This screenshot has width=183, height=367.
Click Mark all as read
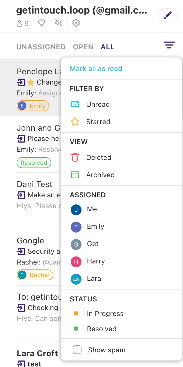(x=96, y=69)
